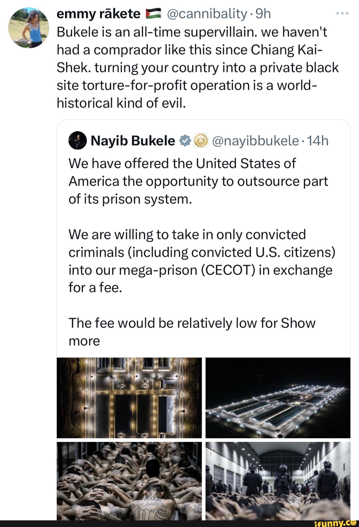
Task: Open the photo of guards in hallway
Action: tap(278, 481)
